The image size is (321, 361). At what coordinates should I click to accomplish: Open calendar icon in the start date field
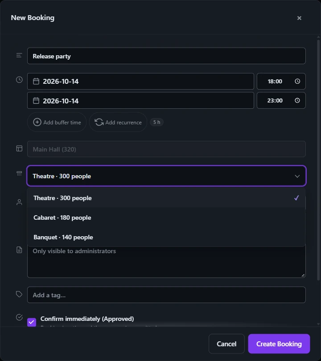(x=36, y=81)
